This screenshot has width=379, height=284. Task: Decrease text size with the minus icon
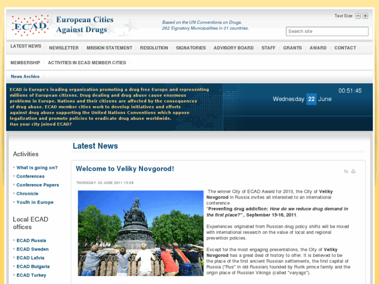pos(358,16)
